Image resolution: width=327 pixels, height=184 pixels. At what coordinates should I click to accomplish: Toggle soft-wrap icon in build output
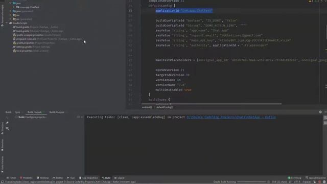point(325,118)
